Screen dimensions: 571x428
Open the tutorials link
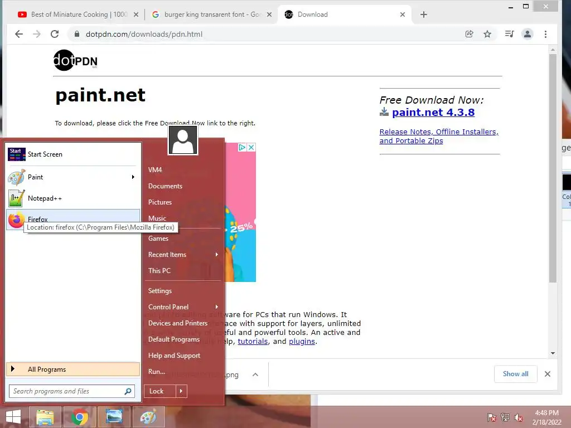tap(253, 342)
